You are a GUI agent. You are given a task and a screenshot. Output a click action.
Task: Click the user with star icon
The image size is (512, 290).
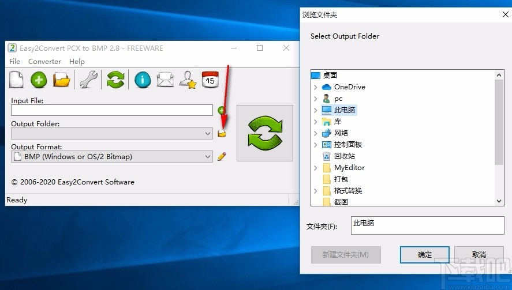(x=188, y=80)
